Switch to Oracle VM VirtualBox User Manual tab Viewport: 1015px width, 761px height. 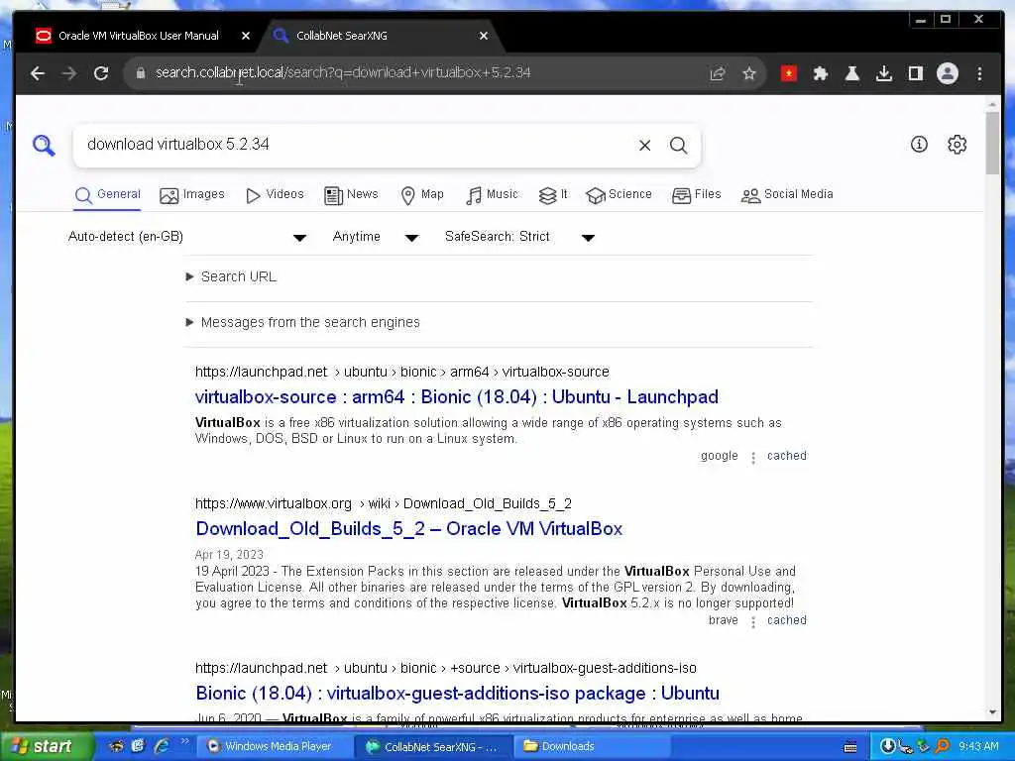point(139,37)
